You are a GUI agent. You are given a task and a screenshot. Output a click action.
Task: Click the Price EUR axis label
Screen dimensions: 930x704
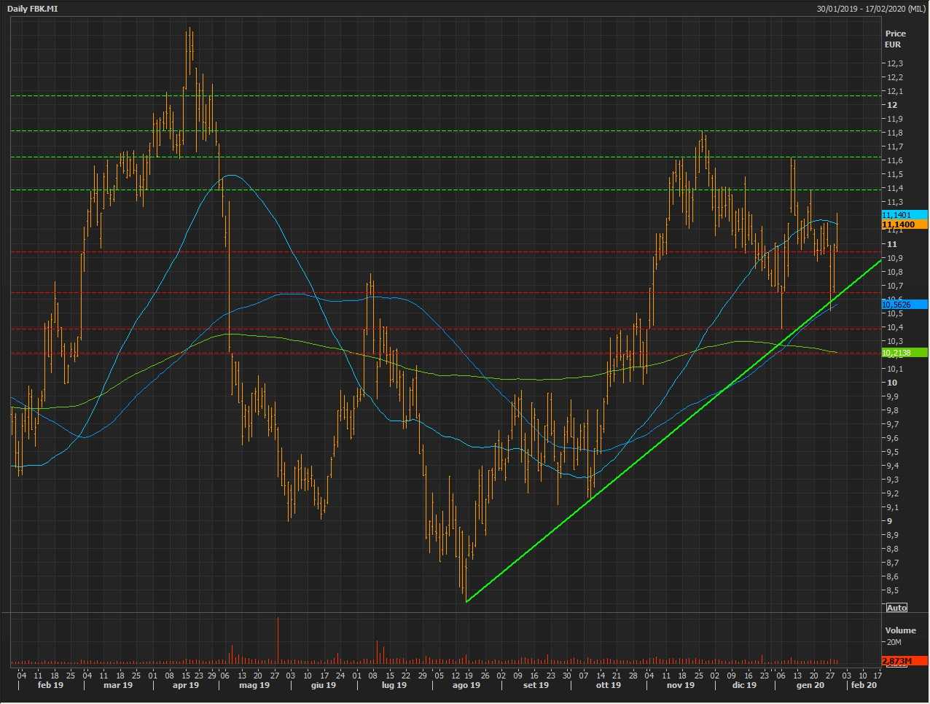pyautogui.click(x=895, y=39)
